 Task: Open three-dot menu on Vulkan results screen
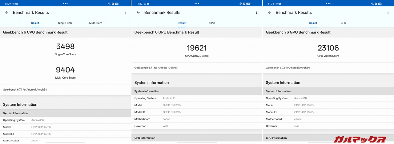click(388, 12)
